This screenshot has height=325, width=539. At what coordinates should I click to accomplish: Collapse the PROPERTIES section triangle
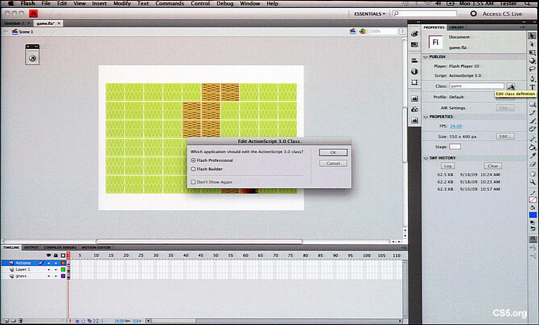tap(425, 117)
